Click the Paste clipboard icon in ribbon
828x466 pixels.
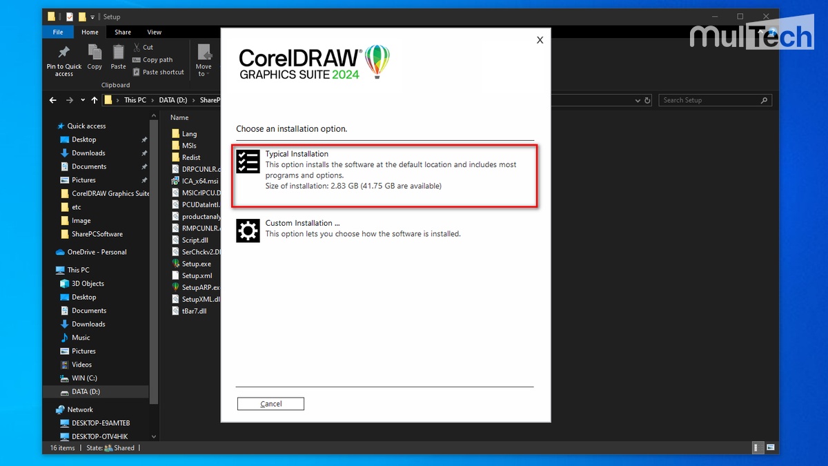pos(119,53)
